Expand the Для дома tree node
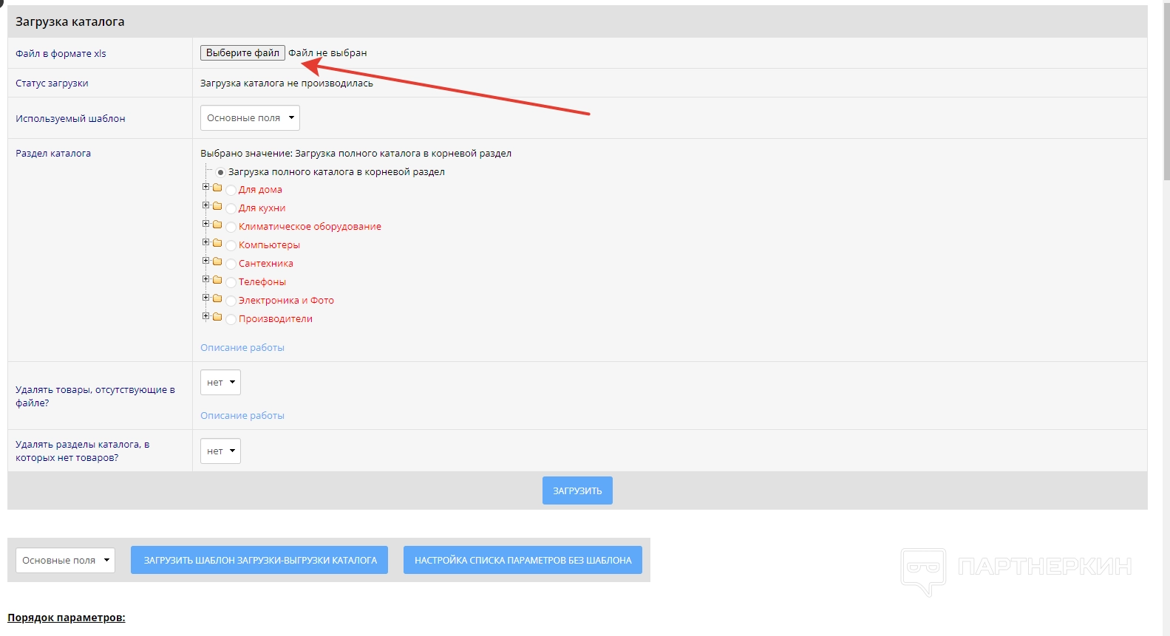This screenshot has height=636, width=1170. [205, 187]
